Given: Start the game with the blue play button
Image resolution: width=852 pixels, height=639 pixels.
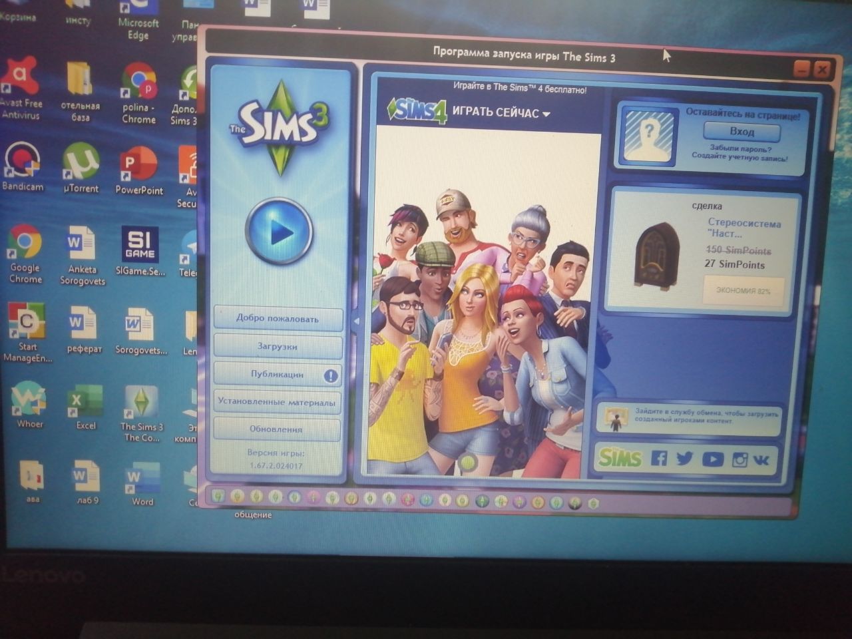Looking at the screenshot, I should [x=279, y=232].
